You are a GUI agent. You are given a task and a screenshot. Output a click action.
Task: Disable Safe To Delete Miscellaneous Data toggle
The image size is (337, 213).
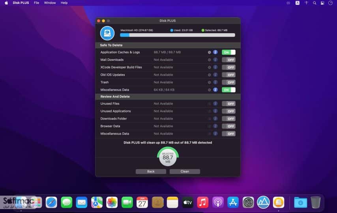pos(229,90)
